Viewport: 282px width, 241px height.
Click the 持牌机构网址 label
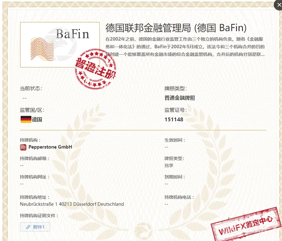35,177
